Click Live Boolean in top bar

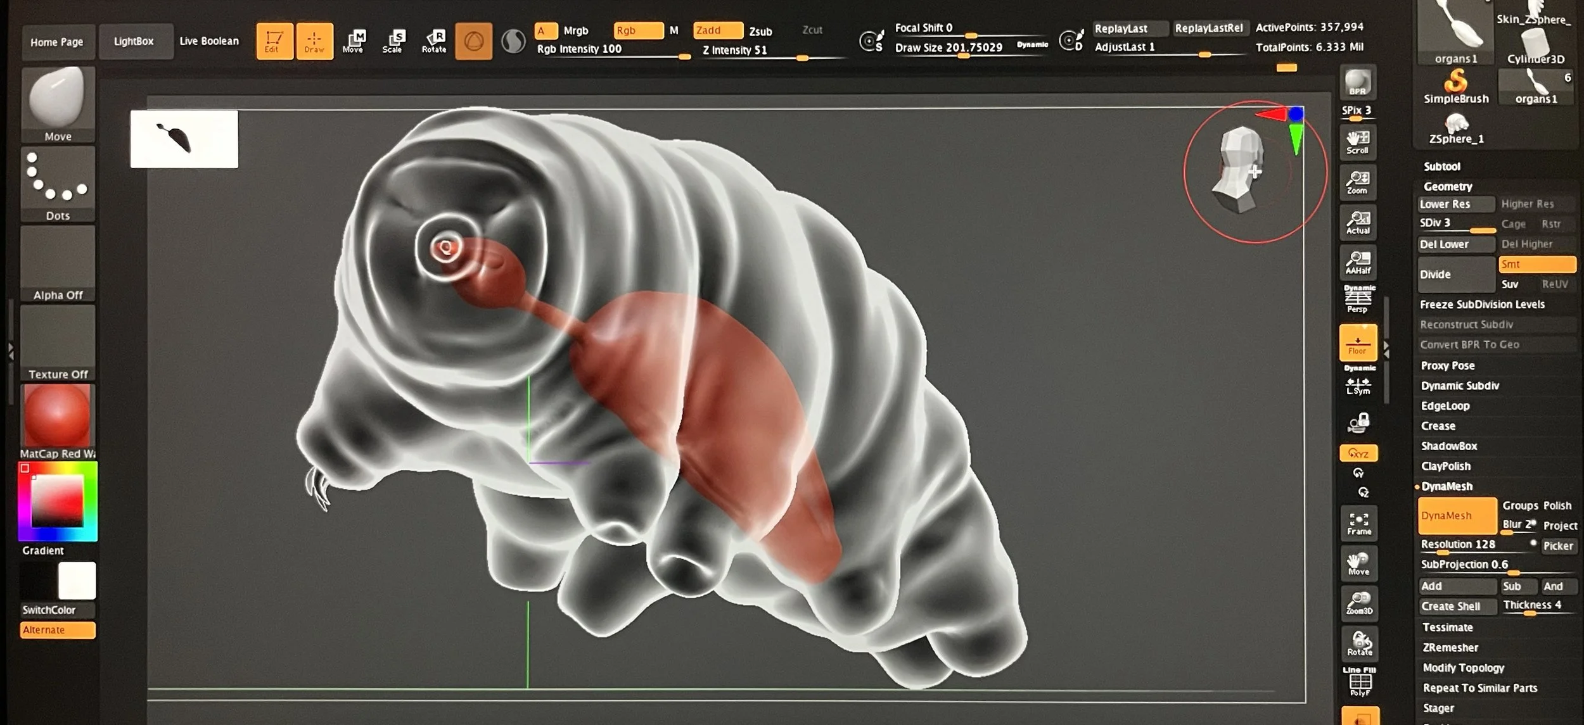[x=209, y=41]
